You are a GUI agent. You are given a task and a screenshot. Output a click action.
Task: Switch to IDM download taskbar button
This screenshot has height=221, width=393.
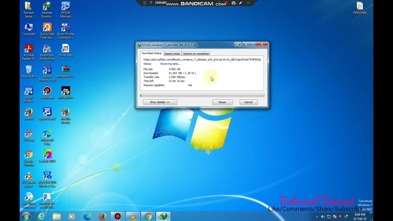(x=163, y=216)
